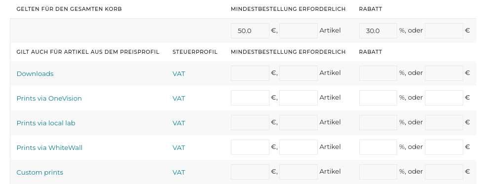
Task: Open the Downloads price profile link
Action: point(35,74)
